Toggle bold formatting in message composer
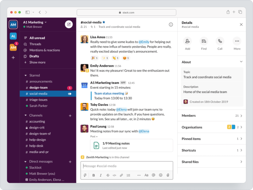Viewport: 253px width, 190px height. click(94, 175)
